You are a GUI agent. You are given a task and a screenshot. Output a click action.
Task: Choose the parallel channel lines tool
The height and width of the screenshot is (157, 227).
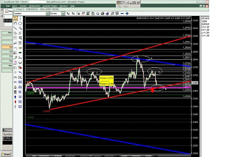[15, 33]
